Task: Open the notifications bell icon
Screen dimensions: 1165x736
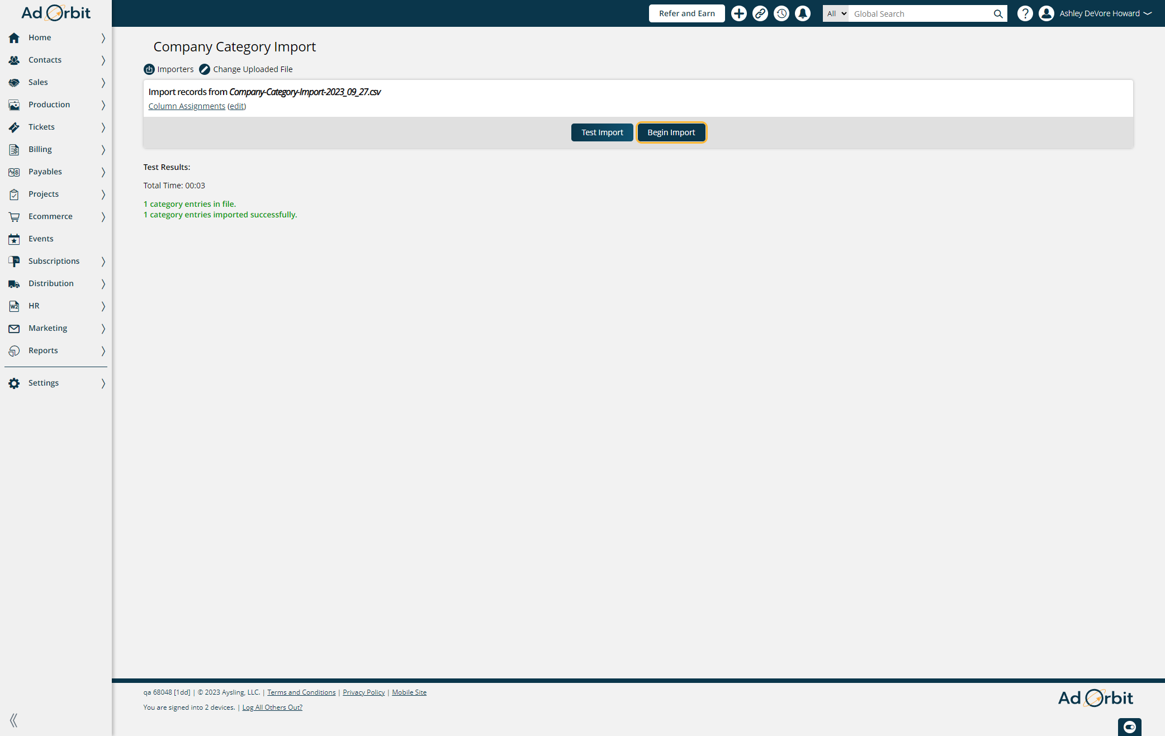Action: 803,13
